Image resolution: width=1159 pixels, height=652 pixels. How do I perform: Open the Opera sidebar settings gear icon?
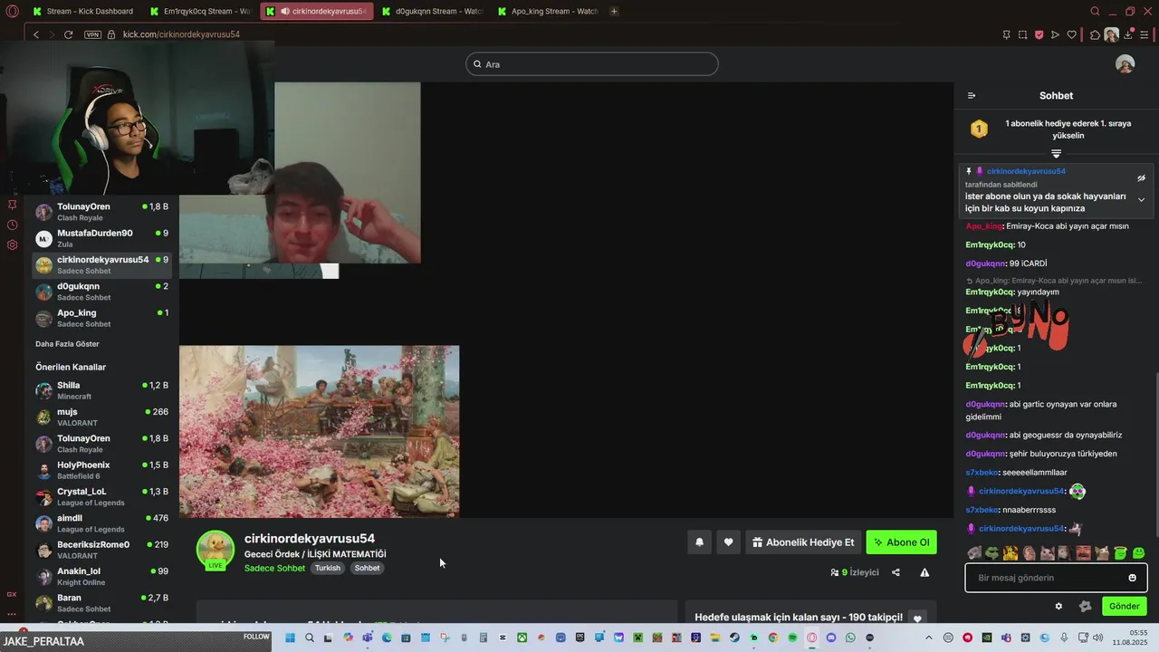coord(12,244)
